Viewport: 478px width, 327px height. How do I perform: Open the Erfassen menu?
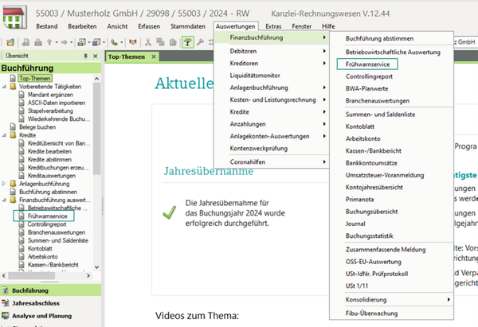(149, 26)
